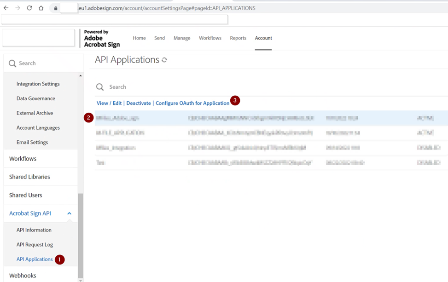This screenshot has height=282, width=448.
Task: Go to the browser home icon
Action: (x=41, y=8)
